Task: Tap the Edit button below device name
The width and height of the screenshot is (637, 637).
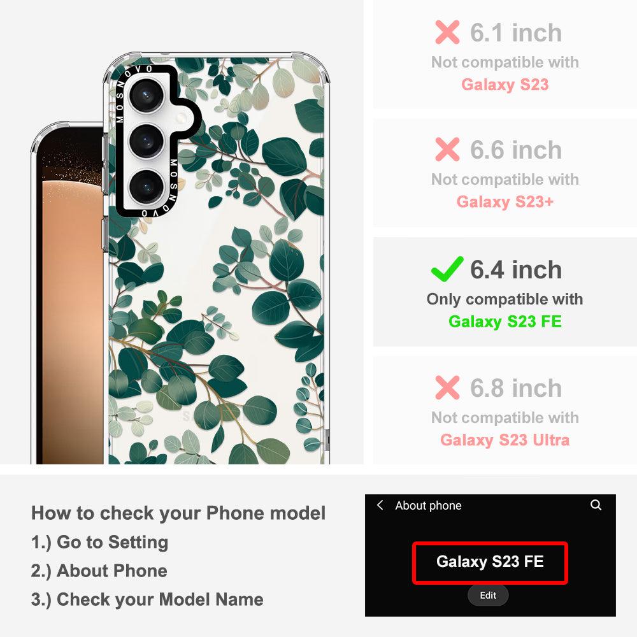Action: point(488,595)
